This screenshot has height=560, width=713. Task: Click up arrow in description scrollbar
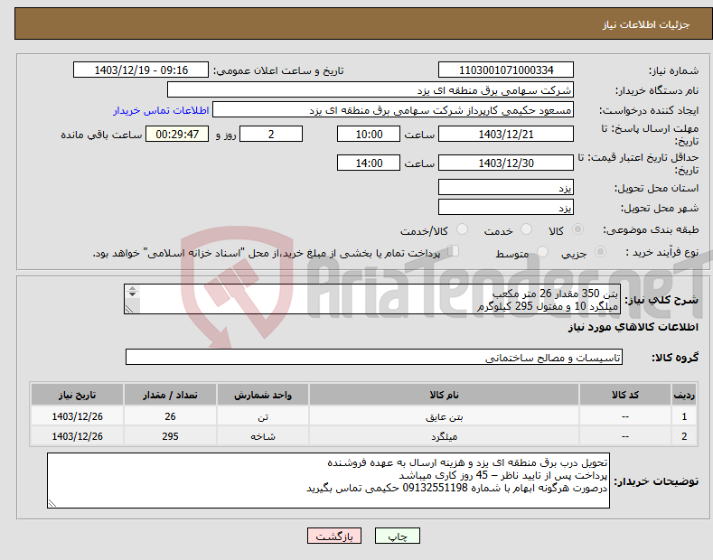click(132, 288)
